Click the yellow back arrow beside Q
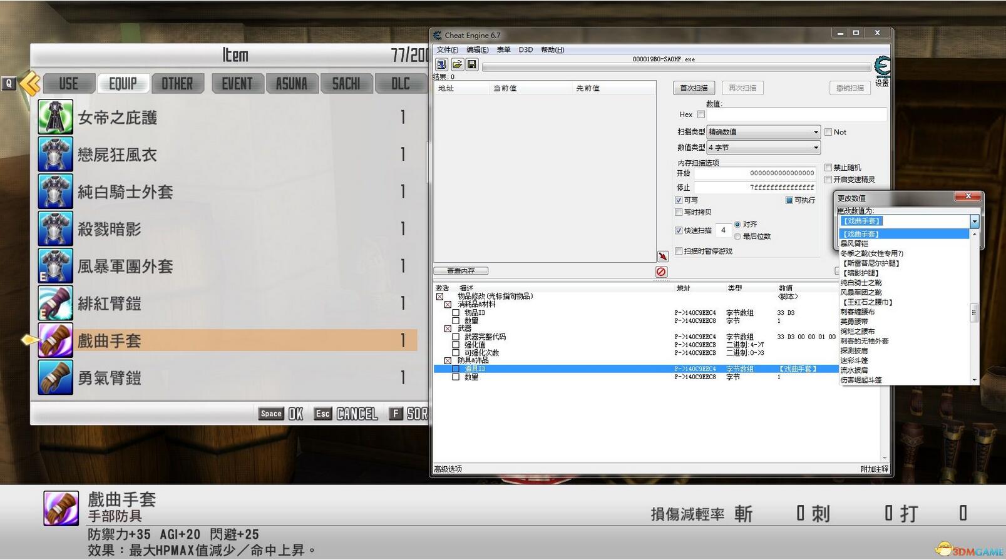Viewport: 1006px width, 560px height. click(29, 83)
